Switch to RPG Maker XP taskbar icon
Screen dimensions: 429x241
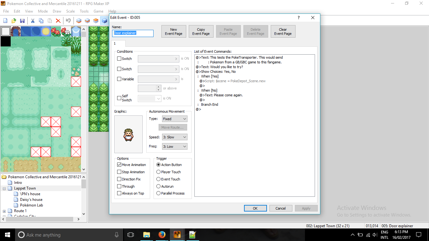pyautogui.click(x=177, y=235)
